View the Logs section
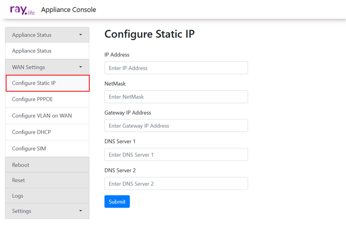This screenshot has width=346, height=230. point(18,196)
